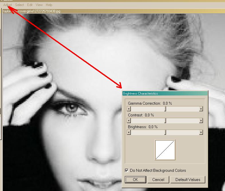This screenshot has height=191, width=225.
Task: Click the 'Brightness: 0,0 %' label
Action: (x=143, y=127)
